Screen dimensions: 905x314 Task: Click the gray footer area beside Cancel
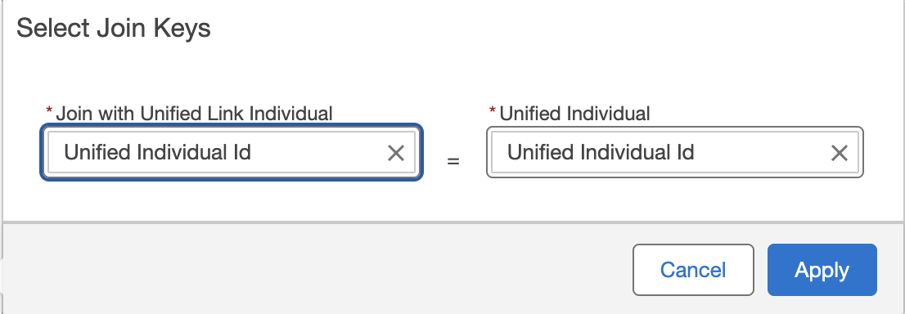click(317, 268)
